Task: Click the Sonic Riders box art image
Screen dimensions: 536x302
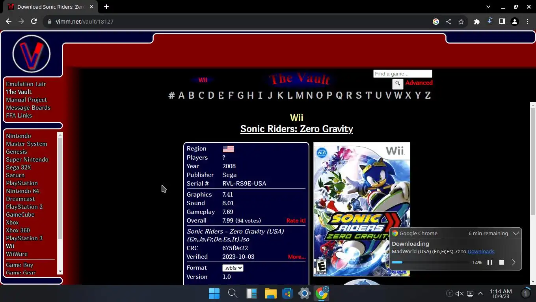Action: pyautogui.click(x=362, y=209)
